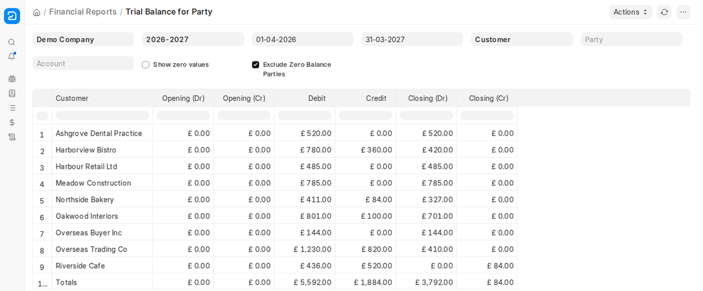Click Riverside Cafe closing credit £ 84.00
This screenshot has width=703, height=291.
tap(487, 266)
